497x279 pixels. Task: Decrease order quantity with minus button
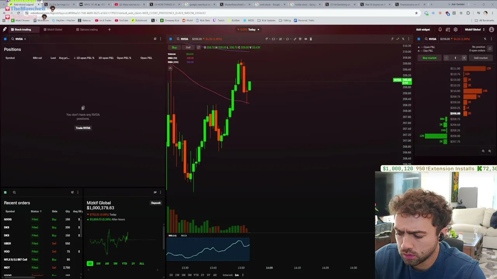click(446, 58)
